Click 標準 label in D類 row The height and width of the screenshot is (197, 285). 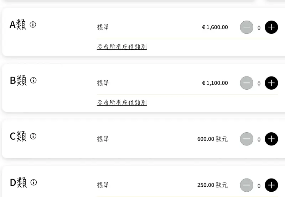click(x=103, y=185)
